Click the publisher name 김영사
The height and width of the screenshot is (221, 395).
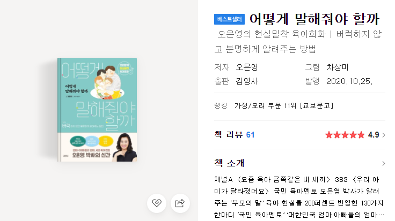(247, 81)
